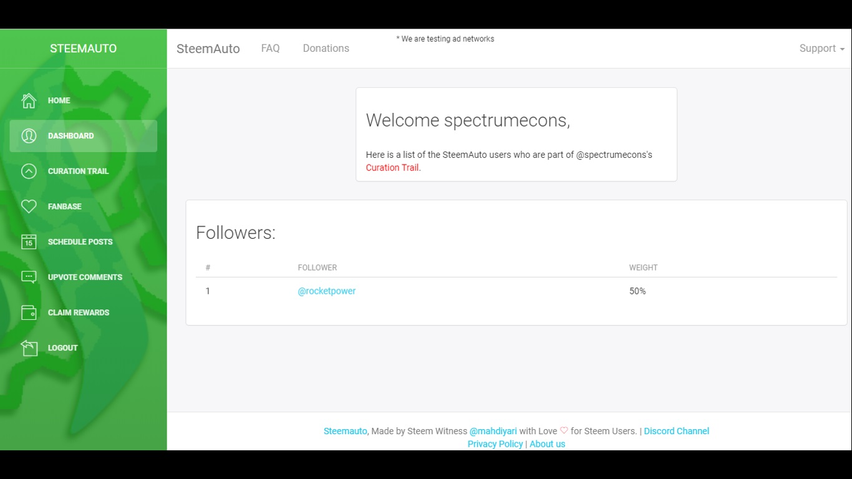Image resolution: width=852 pixels, height=479 pixels.
Task: Click the Home house icon
Action: pos(29,100)
